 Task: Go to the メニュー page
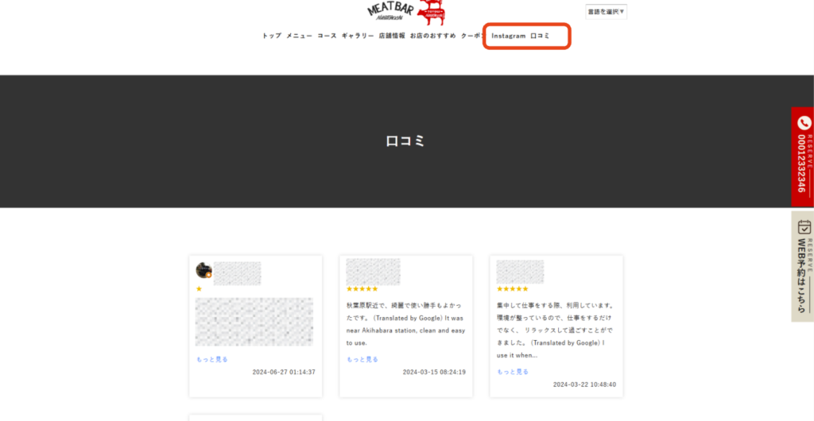(x=299, y=36)
